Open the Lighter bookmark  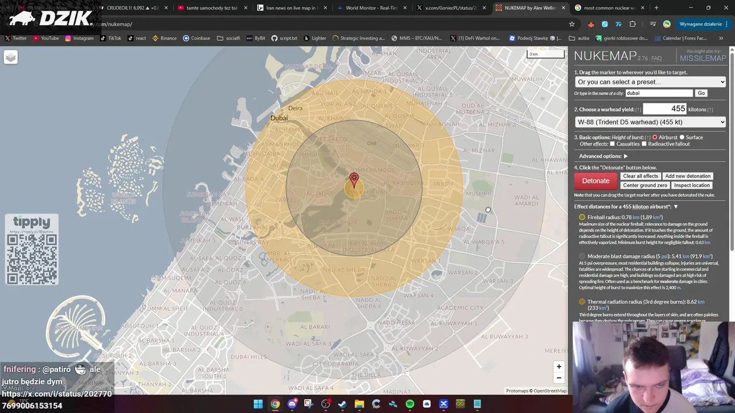click(315, 38)
